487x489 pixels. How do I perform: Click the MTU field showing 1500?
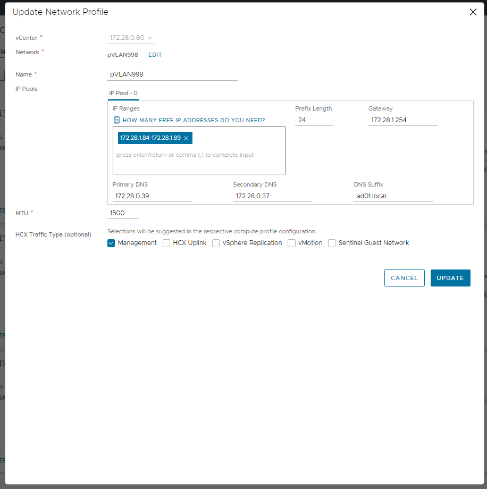pyautogui.click(x=123, y=213)
